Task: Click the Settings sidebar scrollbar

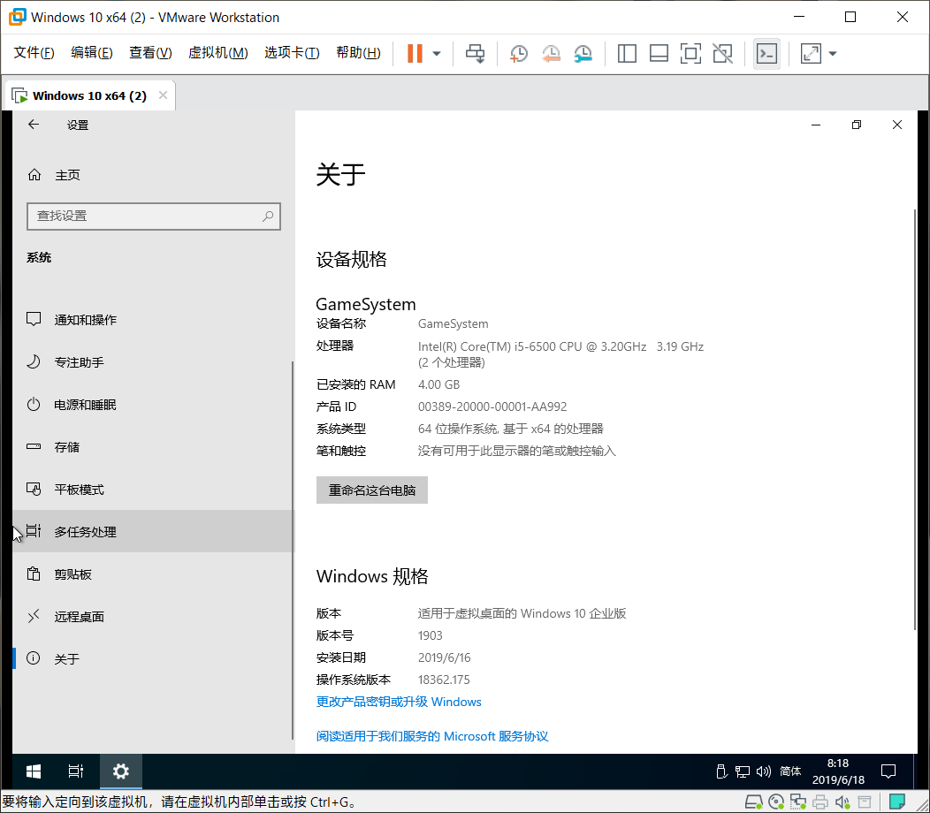Action: tap(293, 550)
